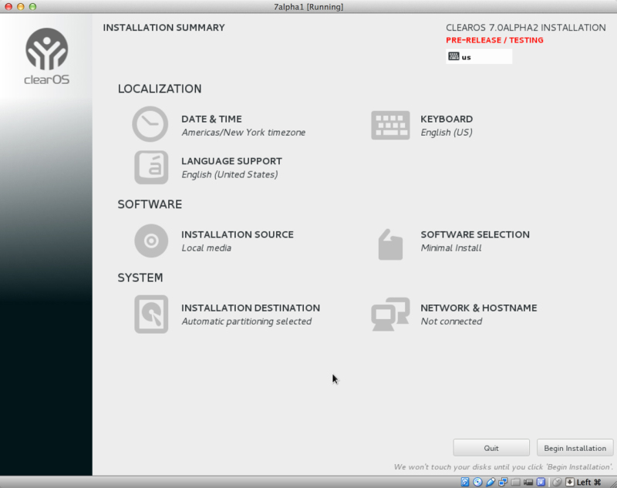
Task: Click 'Minimal Install' software value
Action: coord(451,248)
